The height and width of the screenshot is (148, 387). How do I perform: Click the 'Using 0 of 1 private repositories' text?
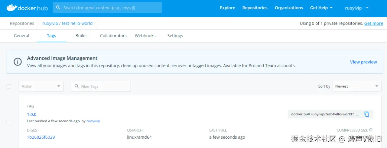[x=331, y=23]
